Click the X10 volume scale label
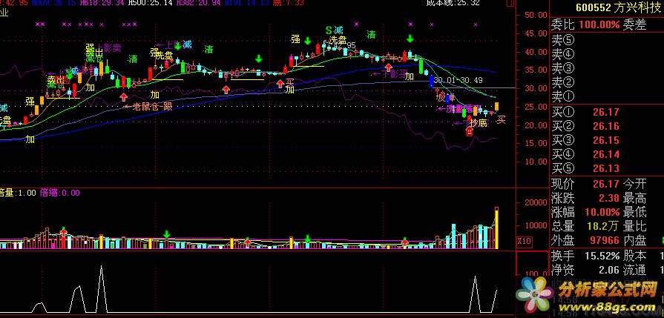The width and height of the screenshot is (664, 318). (524, 241)
